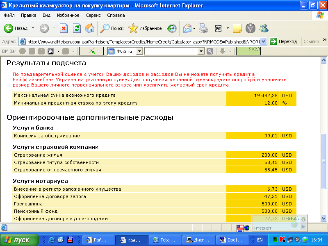Screen dimensions: 328x246
Task: Click the vertical scrollbar thumb
Action: pos(323,161)
